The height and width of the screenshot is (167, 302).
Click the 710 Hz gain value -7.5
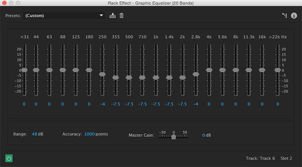(142, 104)
